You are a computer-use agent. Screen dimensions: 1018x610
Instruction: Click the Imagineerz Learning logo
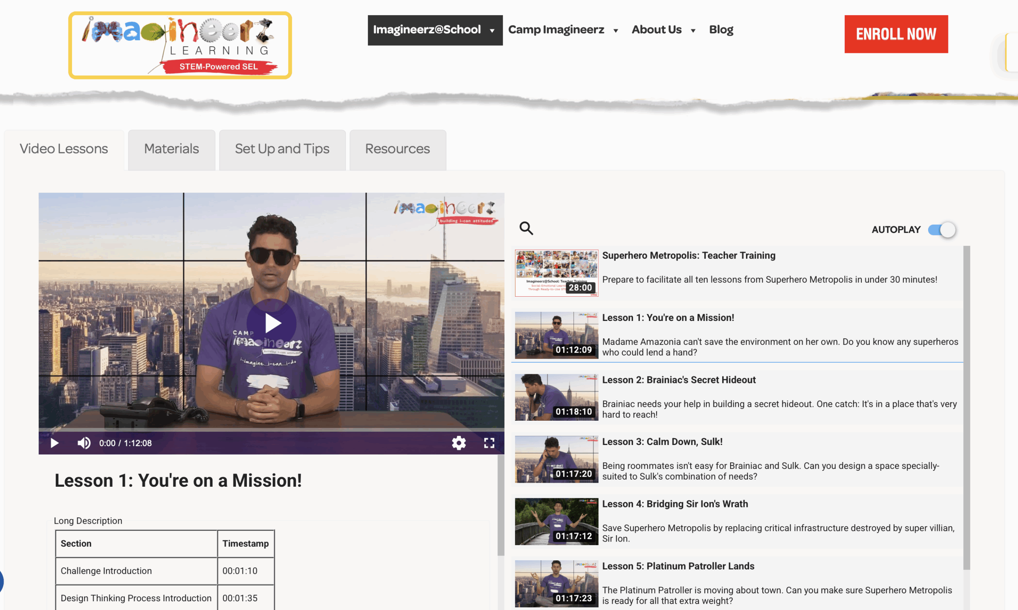coord(180,45)
